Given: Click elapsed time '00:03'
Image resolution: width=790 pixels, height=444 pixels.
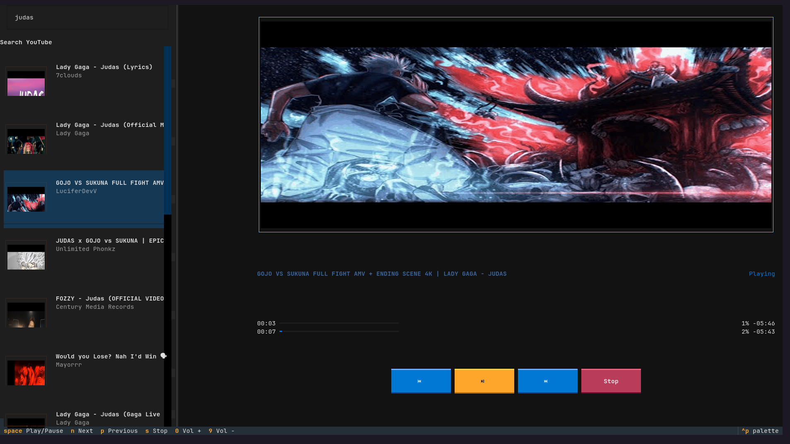Looking at the screenshot, I should click(266, 323).
